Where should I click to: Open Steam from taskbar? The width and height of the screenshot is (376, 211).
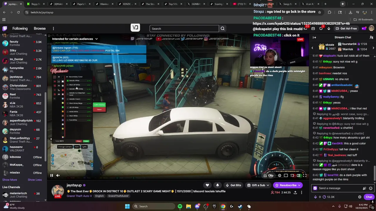(240, 206)
